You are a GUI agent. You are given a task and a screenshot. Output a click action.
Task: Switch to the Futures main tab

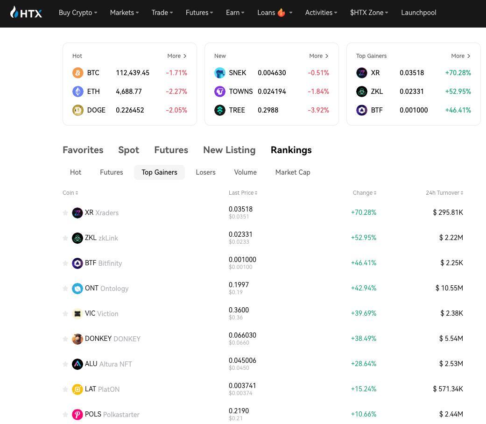coord(171,150)
